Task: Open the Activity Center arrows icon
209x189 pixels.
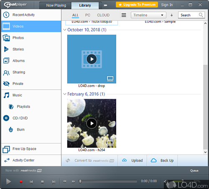Action: [x=7, y=160]
